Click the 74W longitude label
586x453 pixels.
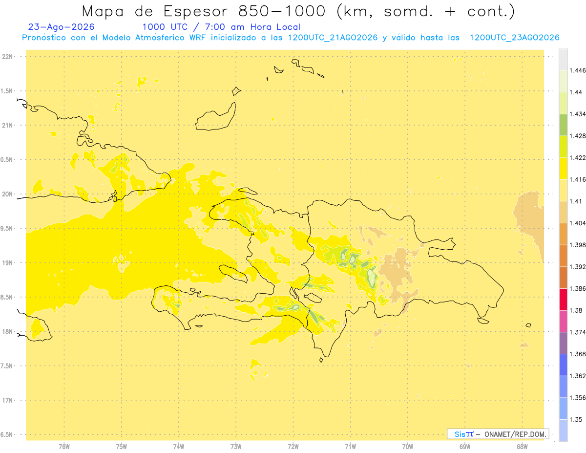point(179,447)
